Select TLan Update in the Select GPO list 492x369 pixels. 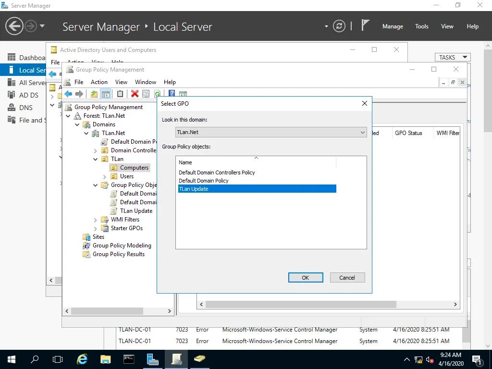[257, 188]
